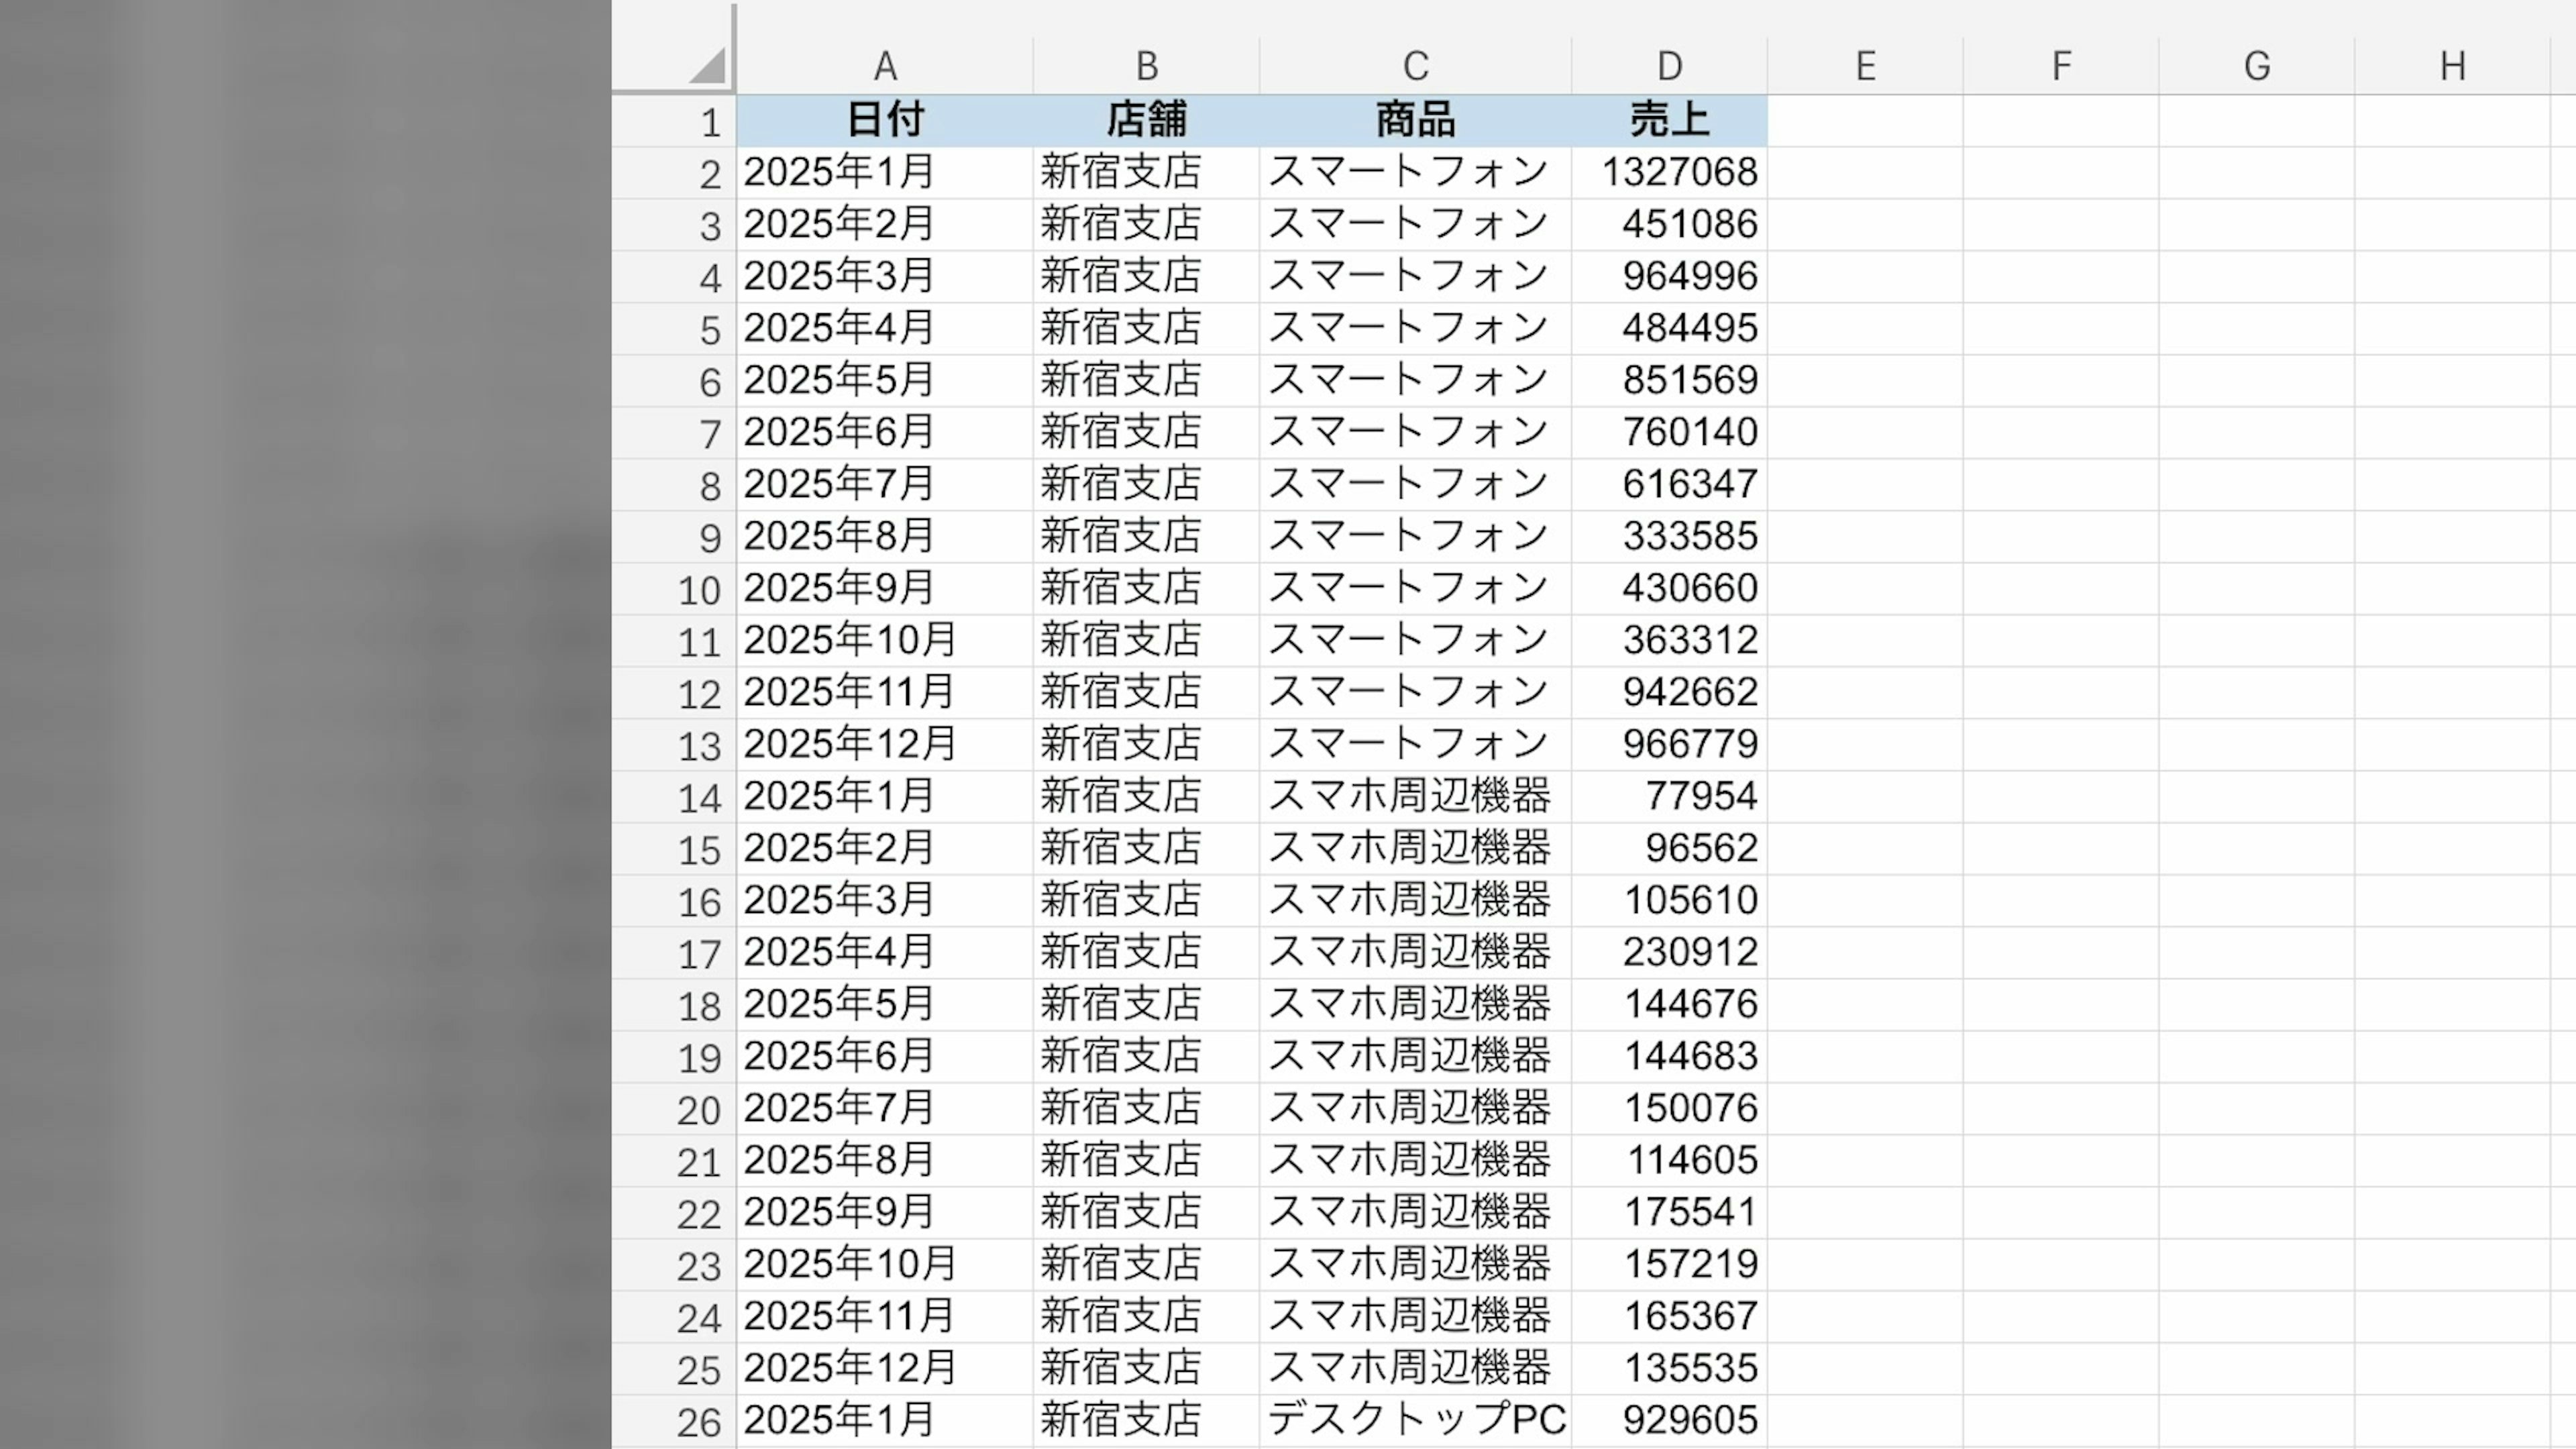
Task: Select column G header
Action: (x=2256, y=66)
